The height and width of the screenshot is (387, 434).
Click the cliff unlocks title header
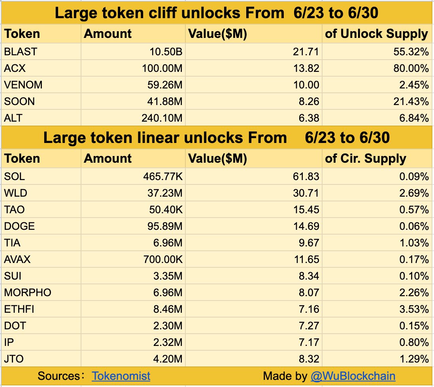(x=217, y=13)
